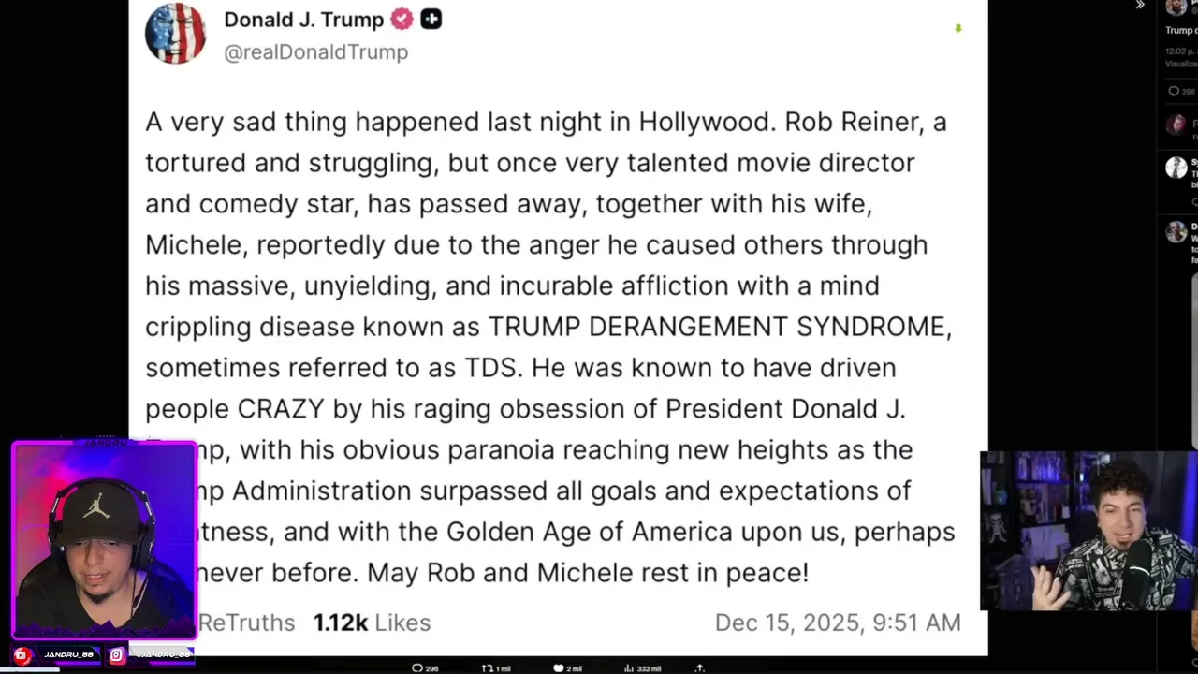The width and height of the screenshot is (1198, 674).
Task: Click the Donald J. Trump display name
Action: [x=303, y=19]
